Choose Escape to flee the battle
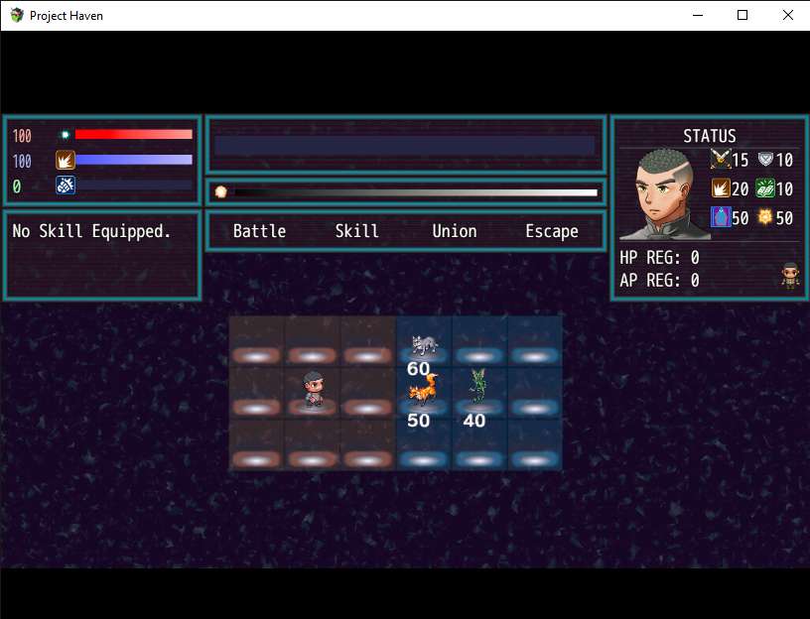Screen dimensions: 810x619 pyautogui.click(x=551, y=230)
